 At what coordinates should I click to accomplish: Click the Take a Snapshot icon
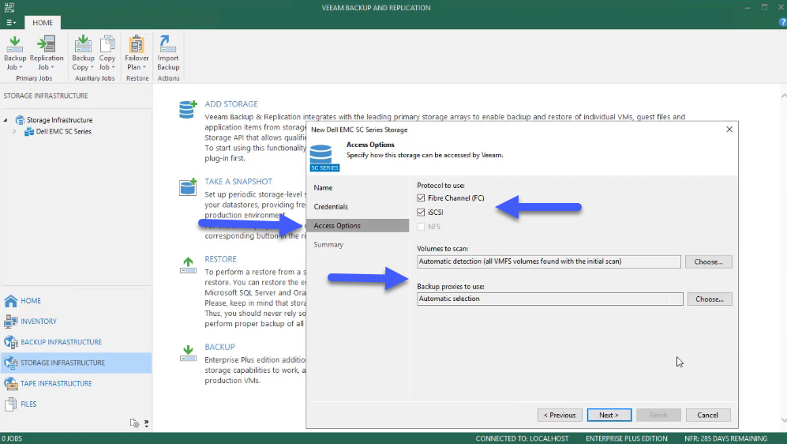pyautogui.click(x=188, y=186)
